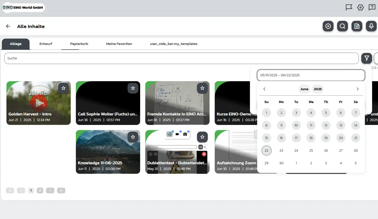The height and width of the screenshot is (219, 378).
Task: Go to next results page
Action: tap(50, 190)
